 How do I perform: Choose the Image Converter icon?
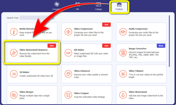(x=123, y=53)
